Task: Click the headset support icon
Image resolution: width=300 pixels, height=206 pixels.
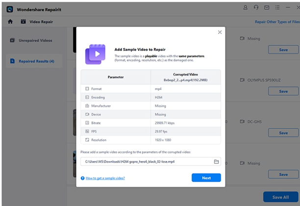Action: [x=256, y=8]
